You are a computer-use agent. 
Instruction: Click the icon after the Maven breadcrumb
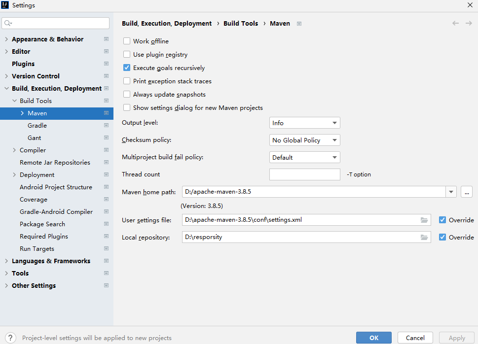tap(299, 24)
